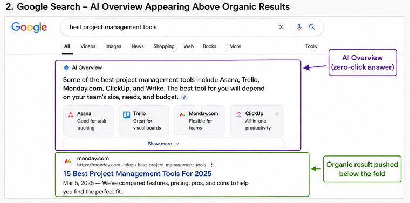
Task: Click the Monday.com card logo icon
Action: click(182, 114)
